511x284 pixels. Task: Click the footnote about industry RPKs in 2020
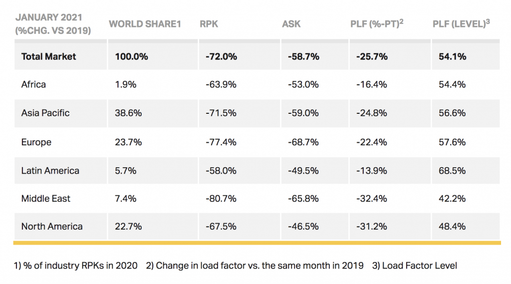click(x=76, y=266)
